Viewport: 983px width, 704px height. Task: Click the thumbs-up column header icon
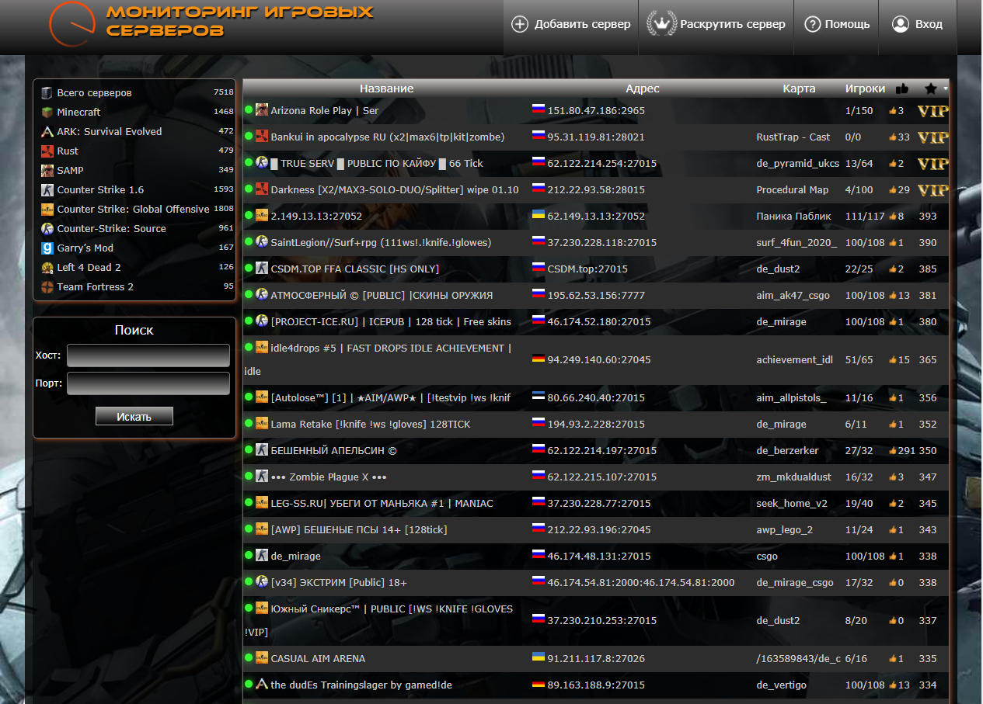(901, 88)
